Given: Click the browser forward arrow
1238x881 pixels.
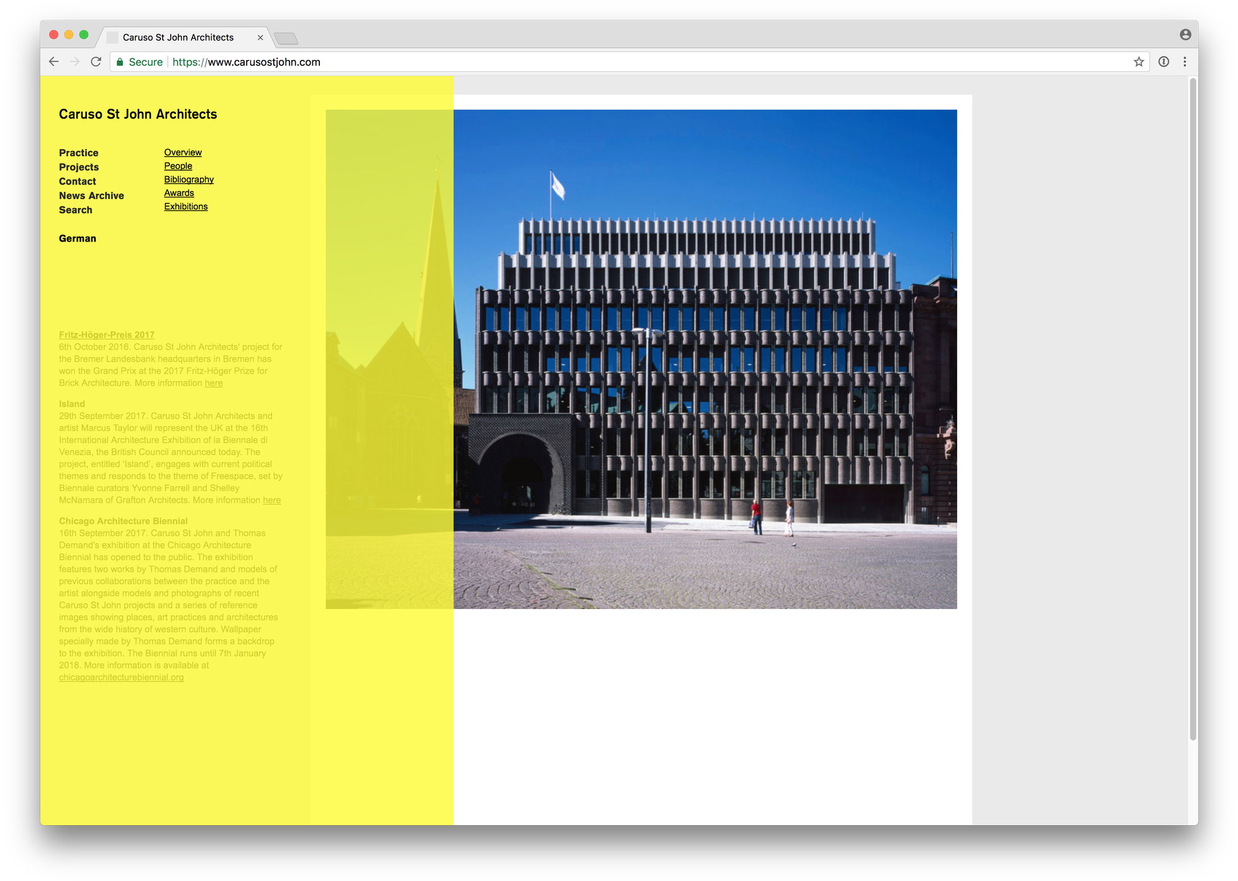Looking at the screenshot, I should point(75,61).
